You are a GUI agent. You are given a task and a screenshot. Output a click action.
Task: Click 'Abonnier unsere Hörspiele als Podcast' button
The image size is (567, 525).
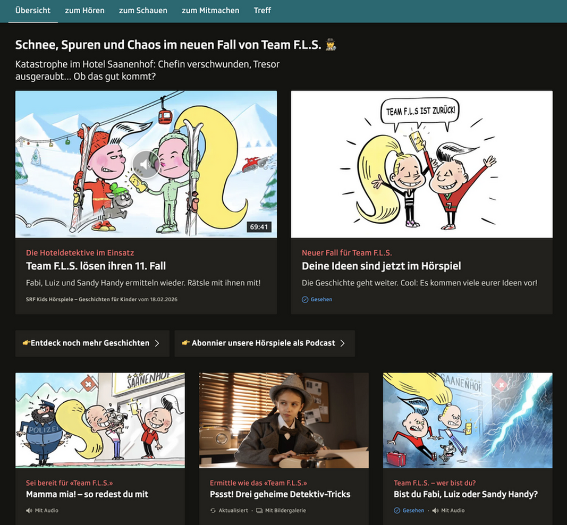(265, 343)
